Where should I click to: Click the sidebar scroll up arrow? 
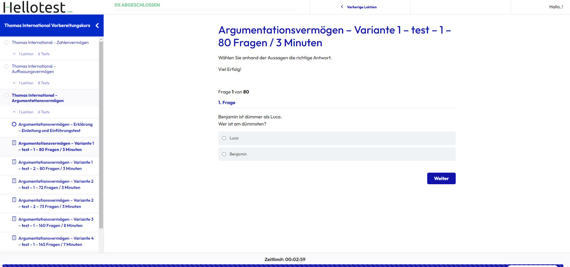(101, 39)
